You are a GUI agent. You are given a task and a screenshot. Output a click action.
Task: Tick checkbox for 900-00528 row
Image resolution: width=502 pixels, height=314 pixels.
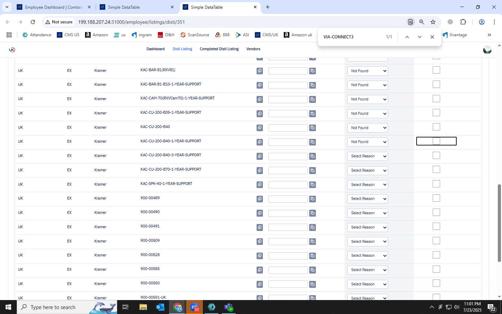pos(436,255)
